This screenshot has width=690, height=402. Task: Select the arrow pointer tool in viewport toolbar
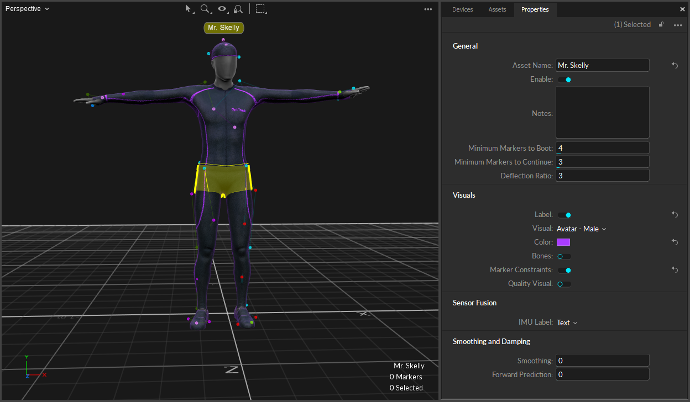pos(189,9)
